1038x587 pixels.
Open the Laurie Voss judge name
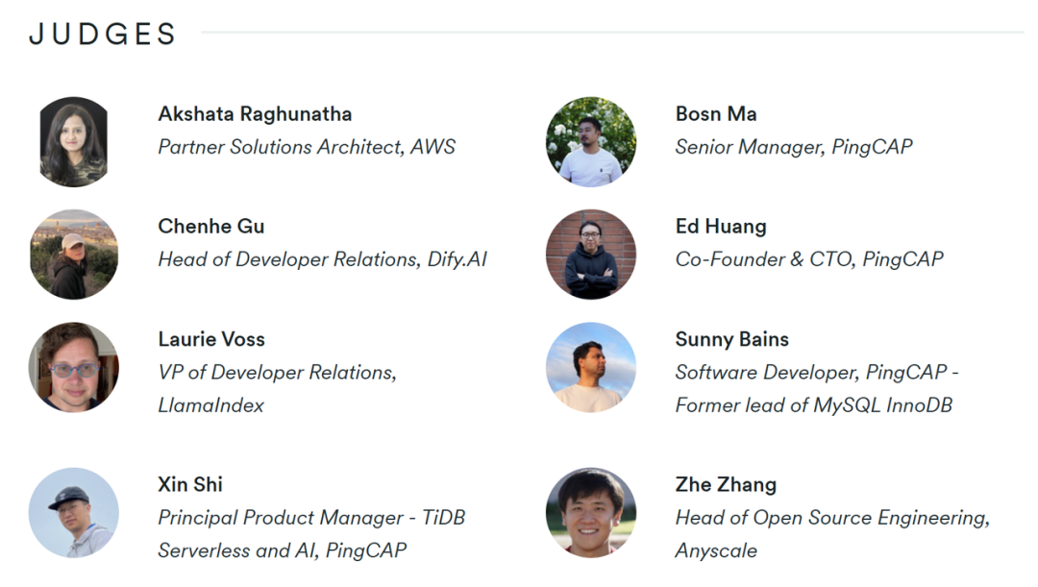(x=211, y=339)
